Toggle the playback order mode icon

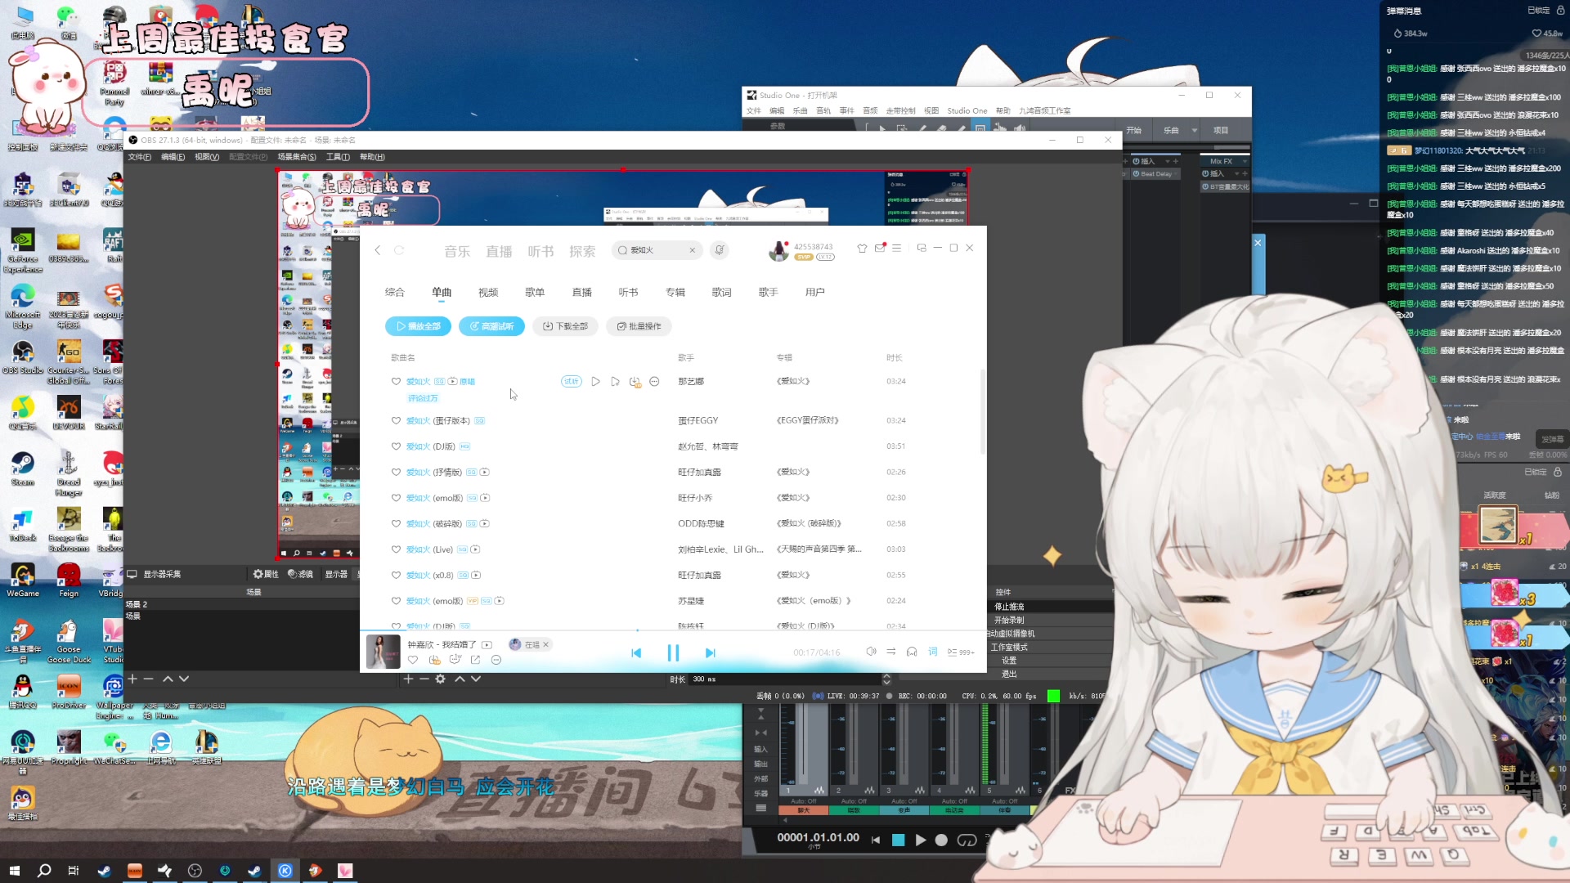[891, 652]
